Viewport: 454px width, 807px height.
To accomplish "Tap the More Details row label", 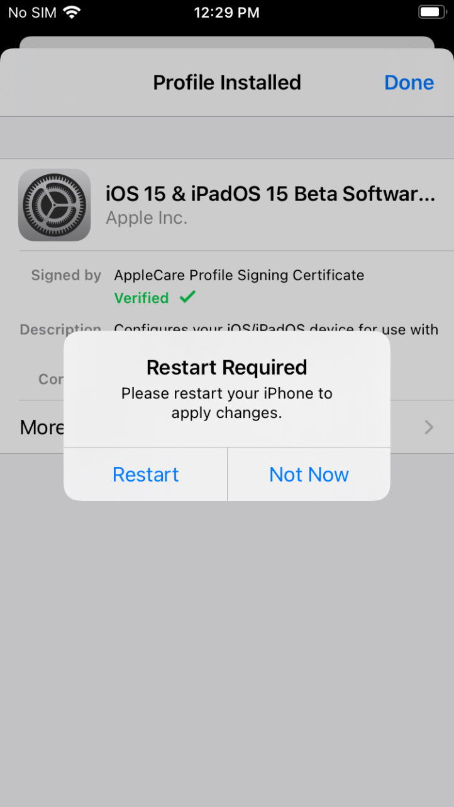I will pos(42,427).
